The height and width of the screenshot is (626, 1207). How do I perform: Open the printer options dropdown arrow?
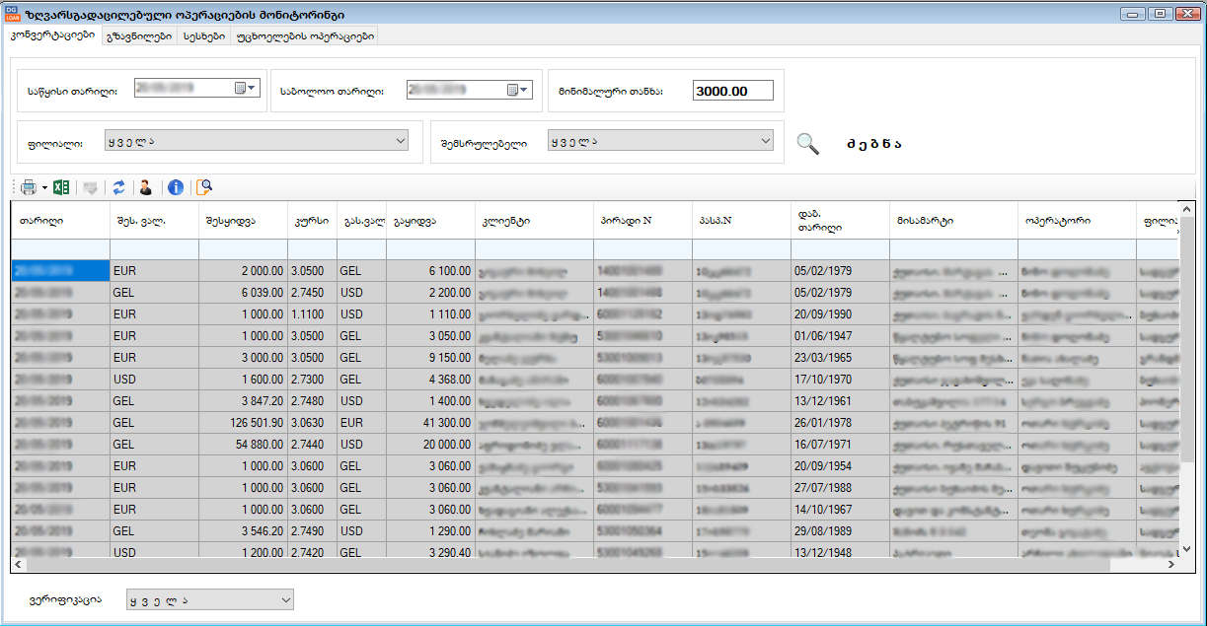coord(44,187)
